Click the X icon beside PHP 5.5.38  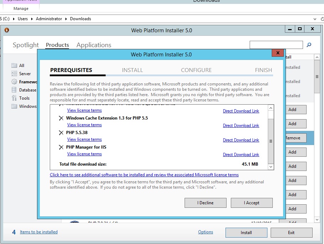(x=61, y=133)
